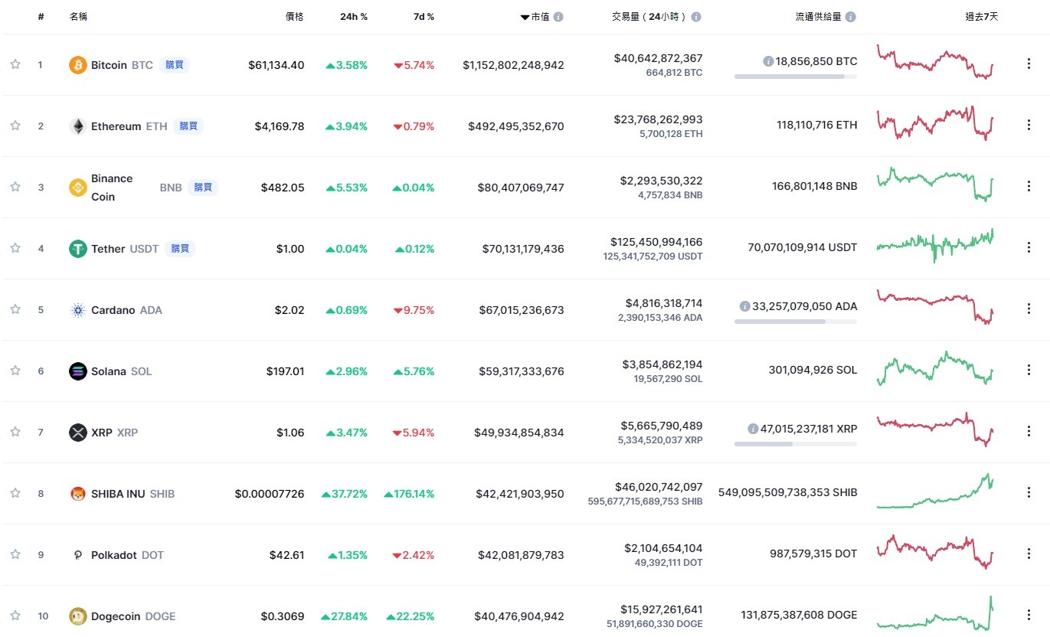The width and height of the screenshot is (1050, 637).
Task: Open the three-dot menu for Ethereum row
Action: 1029,125
